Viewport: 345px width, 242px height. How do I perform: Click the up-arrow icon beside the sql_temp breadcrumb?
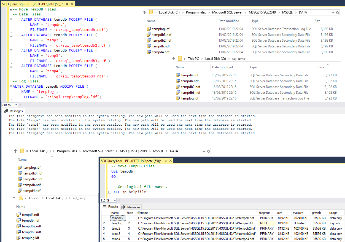pyautogui.click(x=173, y=58)
